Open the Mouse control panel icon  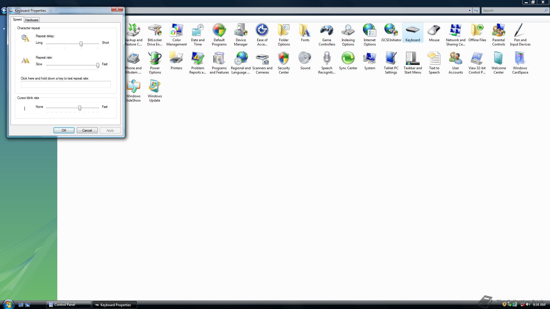(x=434, y=33)
